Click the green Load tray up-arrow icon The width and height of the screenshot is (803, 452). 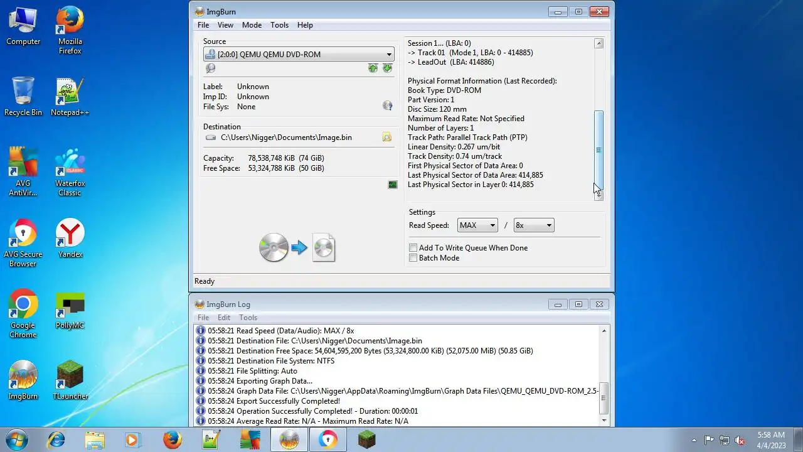coord(373,68)
